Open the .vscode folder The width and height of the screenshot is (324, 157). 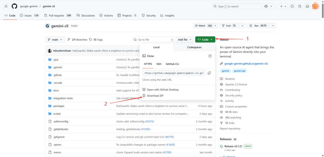58,83
